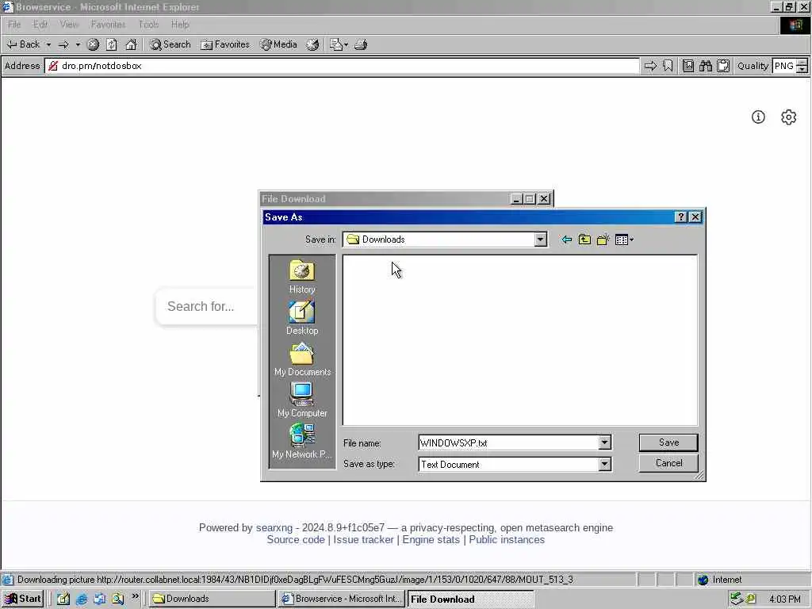Go back to last folder visited
Image resolution: width=812 pixels, height=609 pixels.
[x=567, y=239]
